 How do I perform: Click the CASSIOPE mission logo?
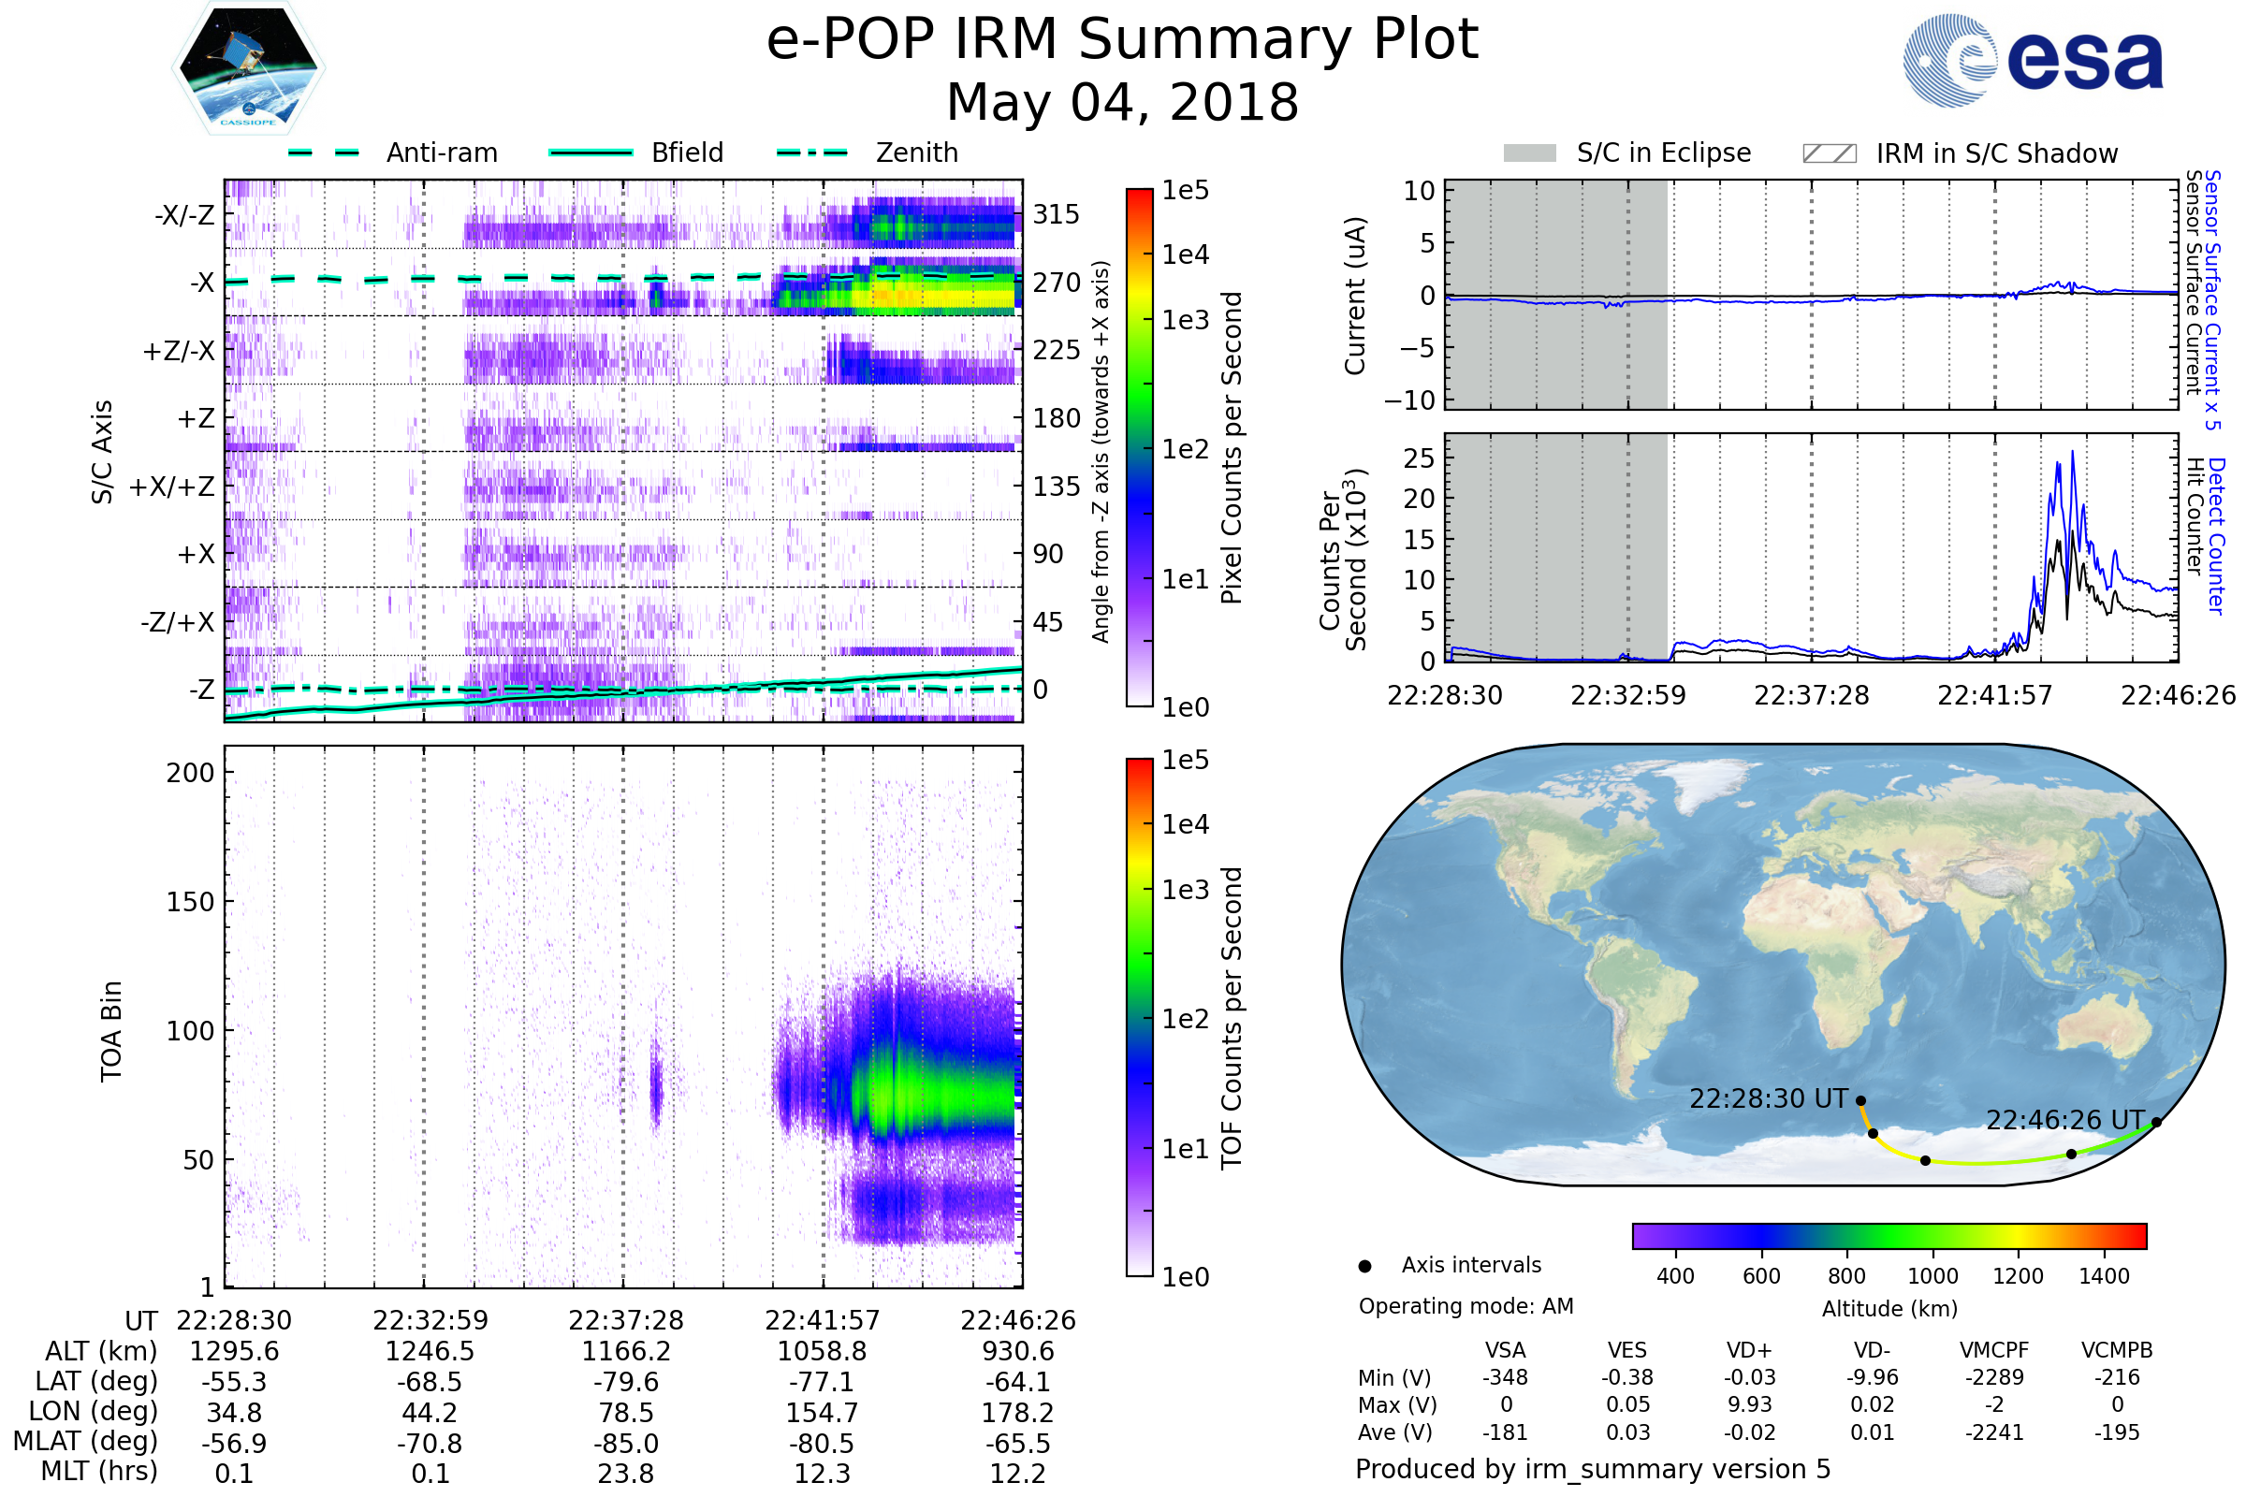pos(248,68)
